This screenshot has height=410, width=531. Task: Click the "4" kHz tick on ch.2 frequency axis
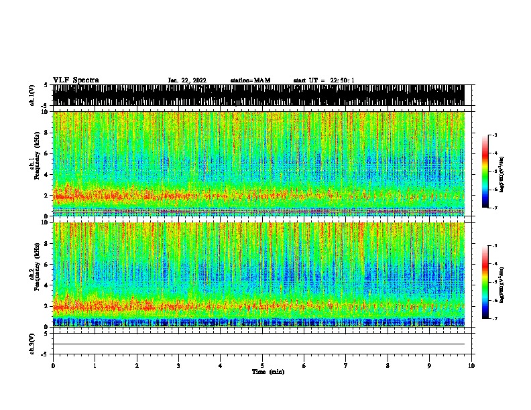pos(47,285)
